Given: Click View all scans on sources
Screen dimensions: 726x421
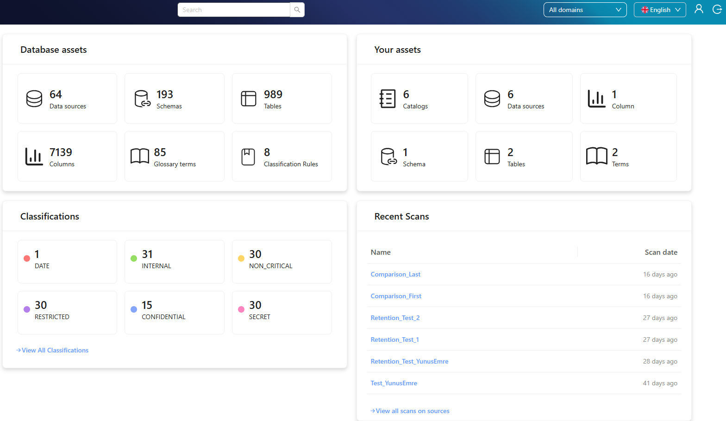Looking at the screenshot, I should click(412, 411).
